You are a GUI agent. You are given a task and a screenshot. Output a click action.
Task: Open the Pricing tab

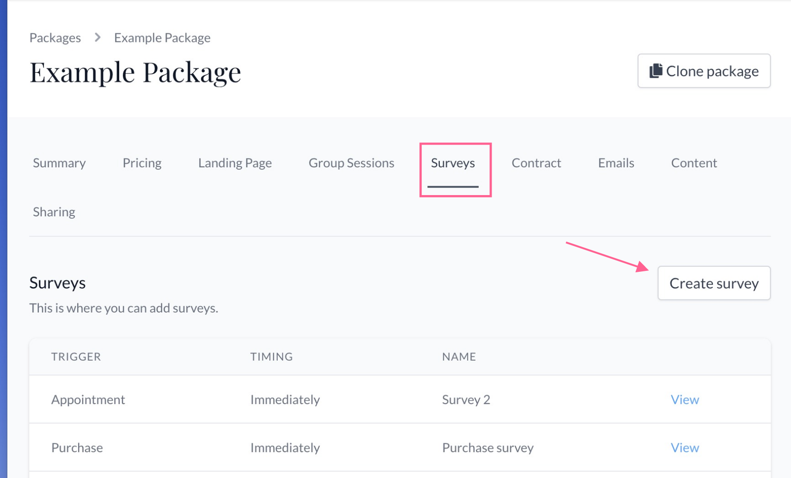[142, 163]
